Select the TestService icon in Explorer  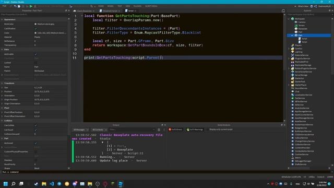(x=293, y=98)
